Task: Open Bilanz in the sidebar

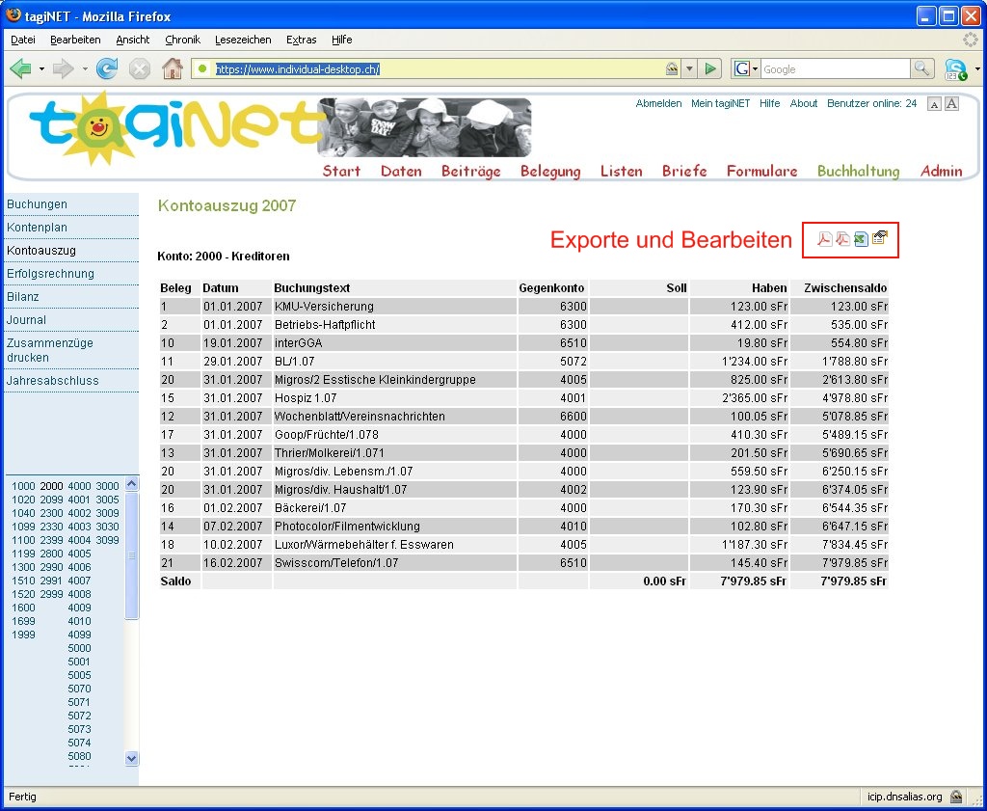Action: pyautogui.click(x=23, y=297)
